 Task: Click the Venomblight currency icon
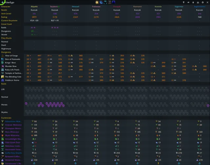pos(3,139)
